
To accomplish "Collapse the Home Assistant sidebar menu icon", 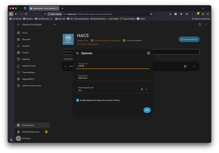I will click(x=18, y=24).
